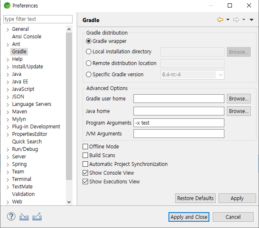Expand the Ant tree node

coord(8,45)
